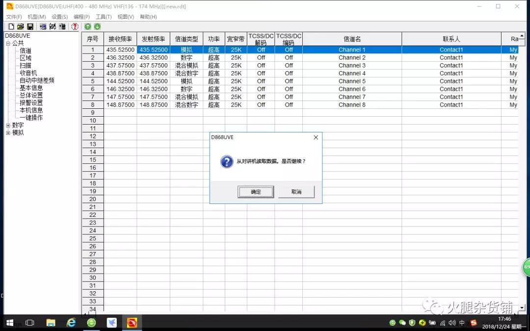The image size is (530, 331).
Task: Expand the 模拟 tree node
Action: coord(8,133)
